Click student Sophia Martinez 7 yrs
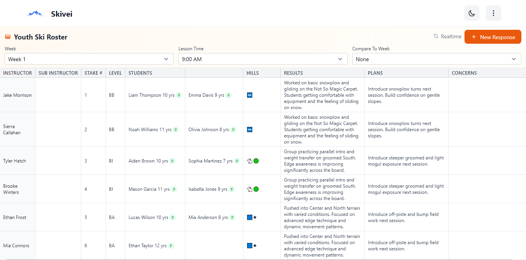The image size is (526, 260). (x=211, y=161)
